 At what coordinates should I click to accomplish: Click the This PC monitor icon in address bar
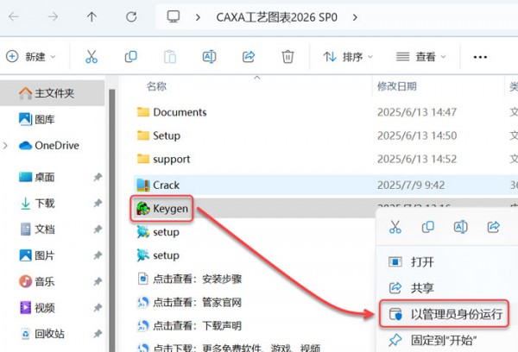click(174, 16)
